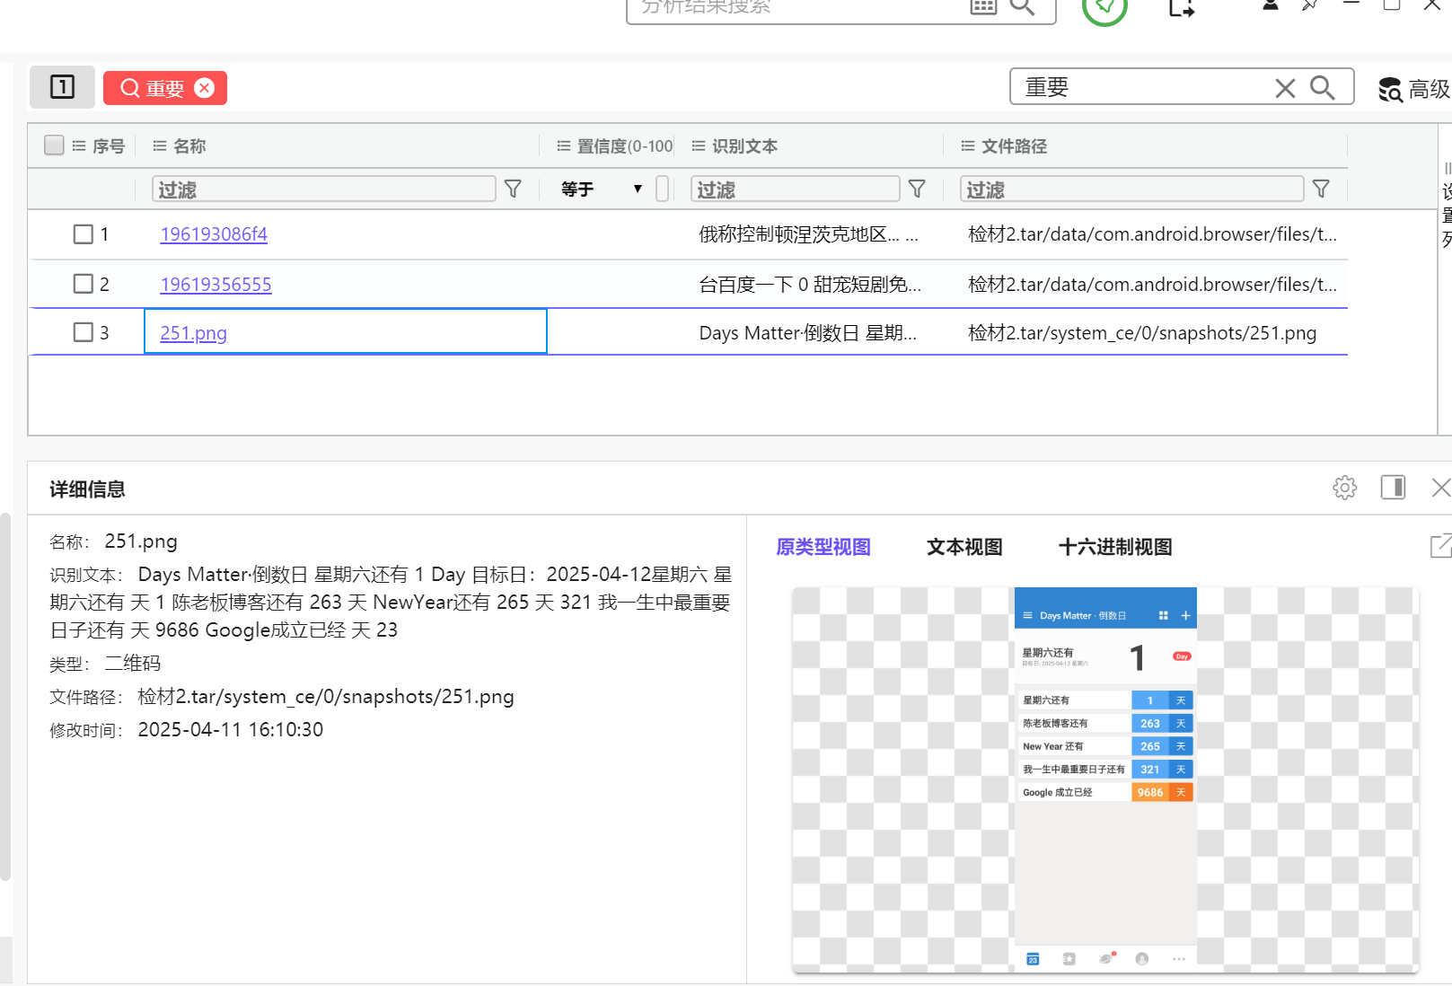This screenshot has width=1452, height=986.
Task: Open the export results icon
Action: 1180,9
